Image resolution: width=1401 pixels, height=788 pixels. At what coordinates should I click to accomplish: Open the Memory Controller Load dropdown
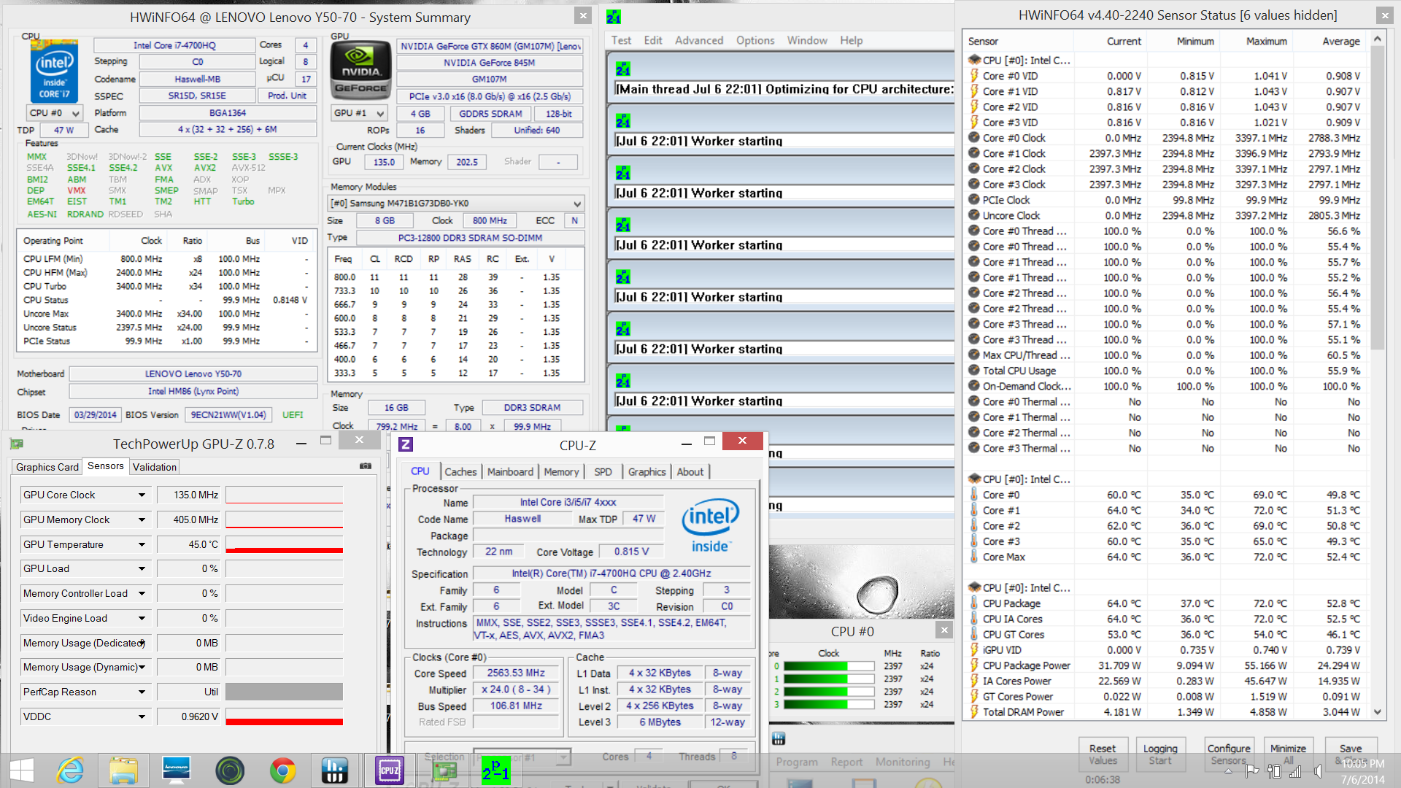(142, 594)
